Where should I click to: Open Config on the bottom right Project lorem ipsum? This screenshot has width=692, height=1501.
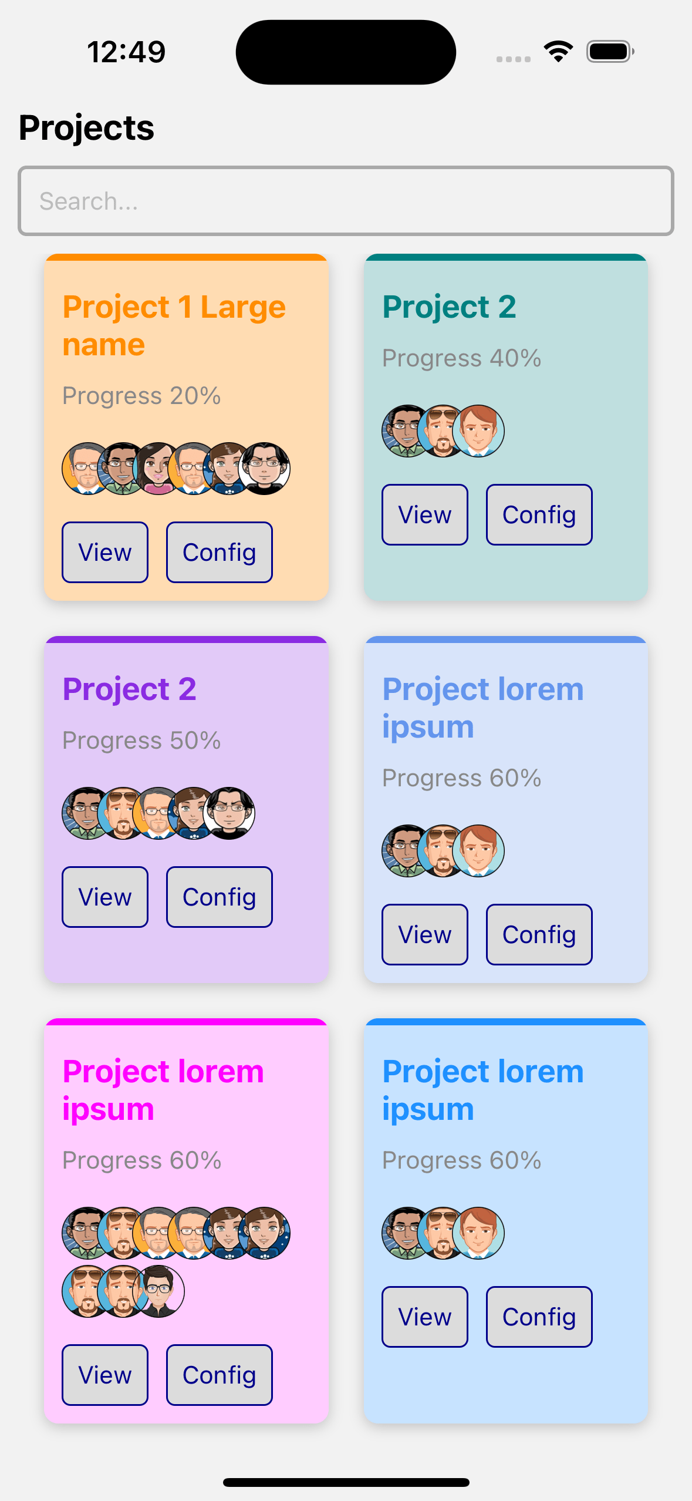(538, 1317)
